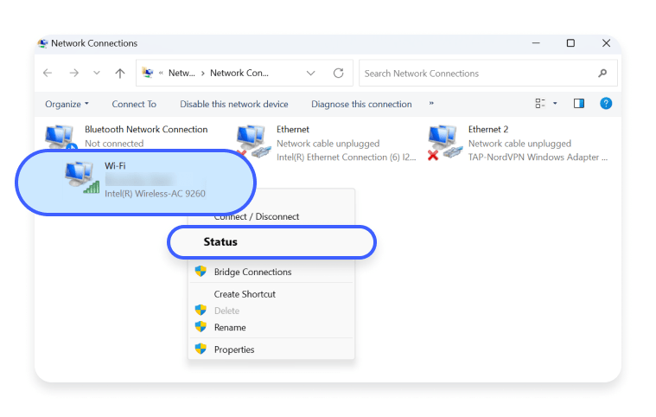Open the view options dropdown arrow
The width and height of the screenshot is (656, 417).
click(555, 104)
